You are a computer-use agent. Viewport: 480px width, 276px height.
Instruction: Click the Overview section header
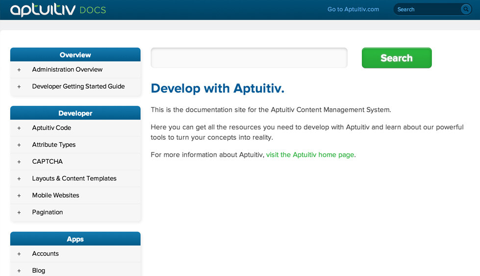(x=76, y=54)
